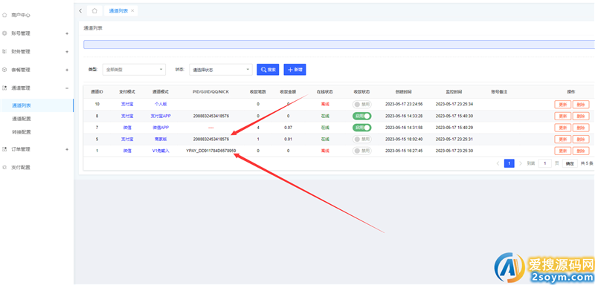
Task: Click page number 1 button
Action: (x=509, y=163)
